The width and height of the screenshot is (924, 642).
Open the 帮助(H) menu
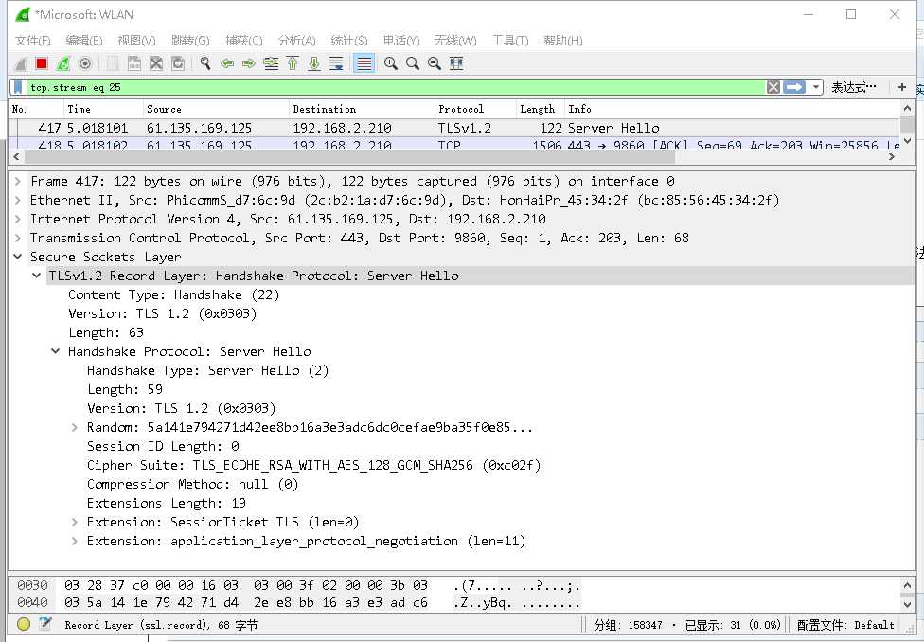click(562, 40)
